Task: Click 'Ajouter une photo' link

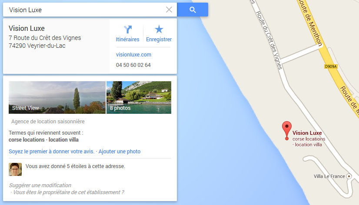Action: coord(120,152)
